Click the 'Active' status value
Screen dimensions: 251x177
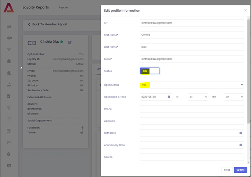coord(80,64)
